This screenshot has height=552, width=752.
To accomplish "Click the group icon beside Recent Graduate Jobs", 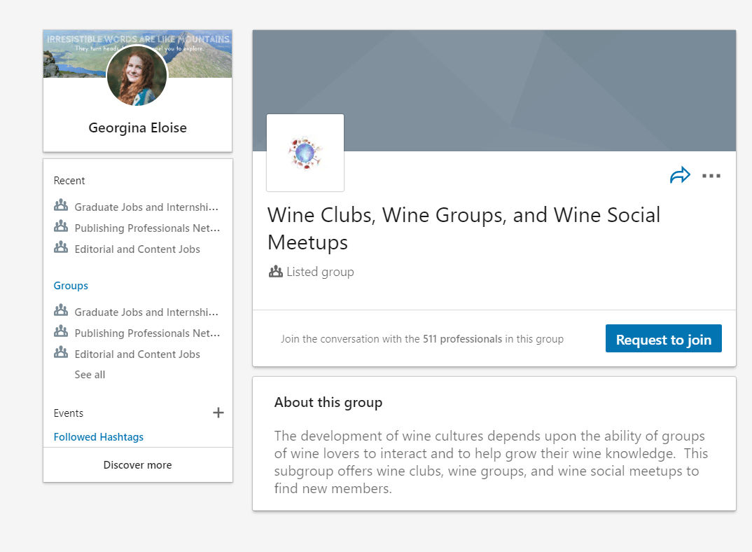I will (61, 205).
